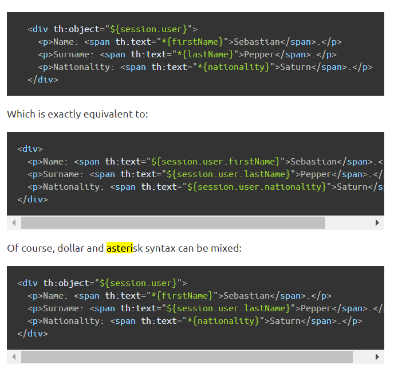This screenshot has width=394, height=368.
Task: Click "*{nationality}" in the third code block
Action: [x=223, y=321]
